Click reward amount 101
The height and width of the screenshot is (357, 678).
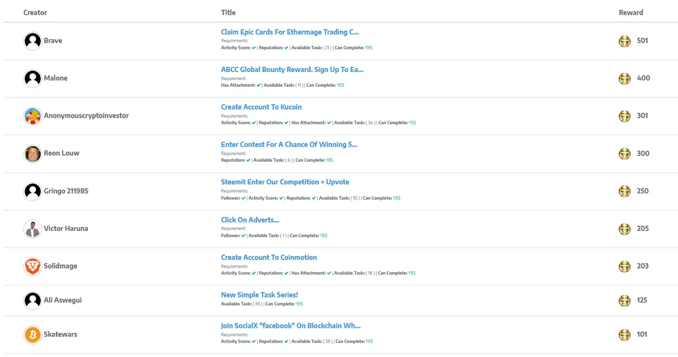pyautogui.click(x=642, y=335)
